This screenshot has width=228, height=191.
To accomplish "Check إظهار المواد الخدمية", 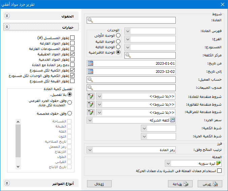I will coord(72,59).
